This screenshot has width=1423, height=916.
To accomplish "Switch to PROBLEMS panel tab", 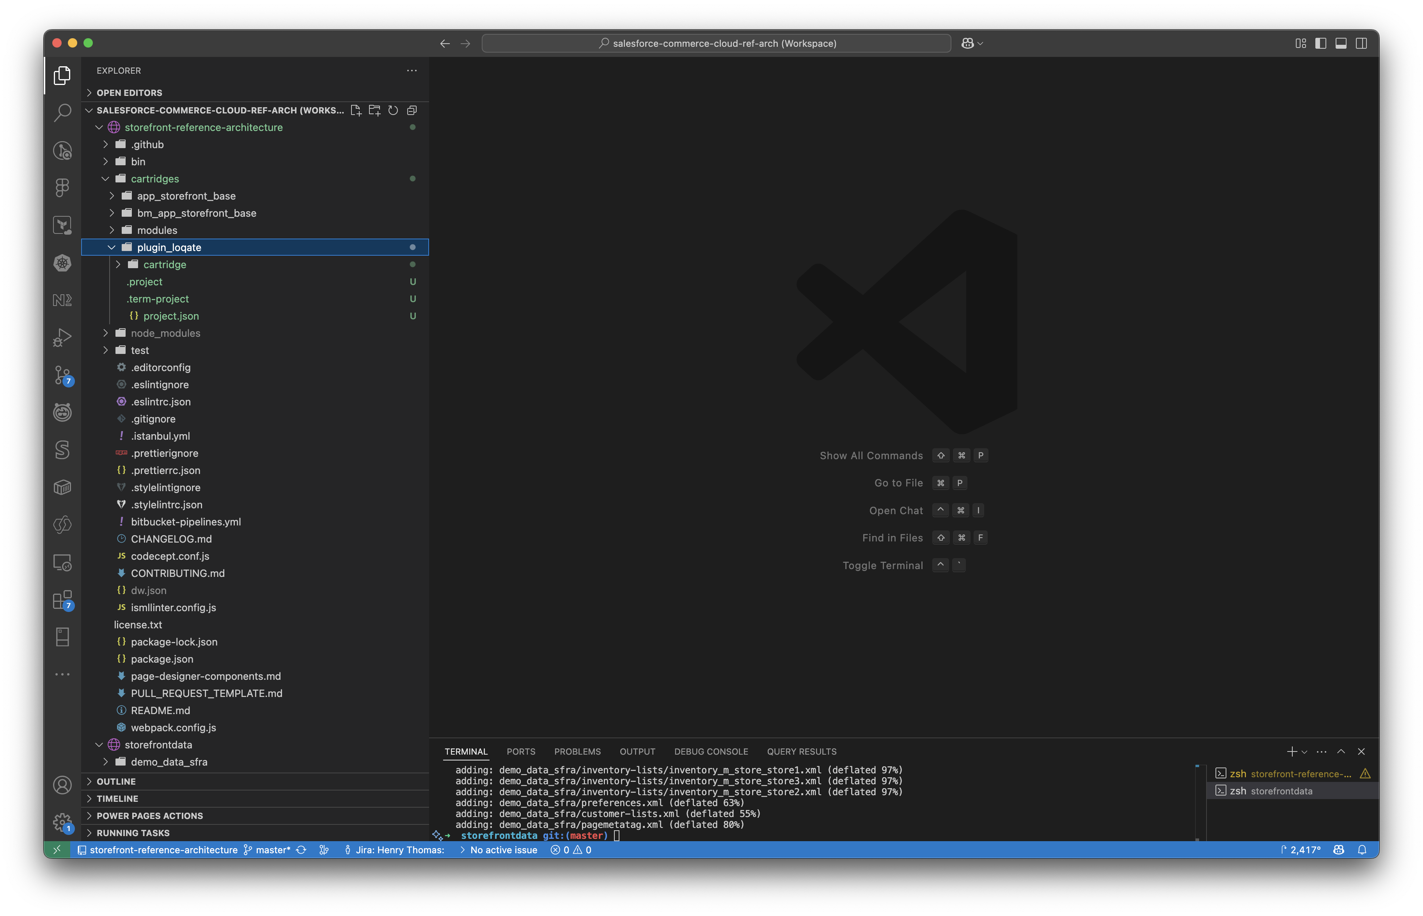I will 577,752.
